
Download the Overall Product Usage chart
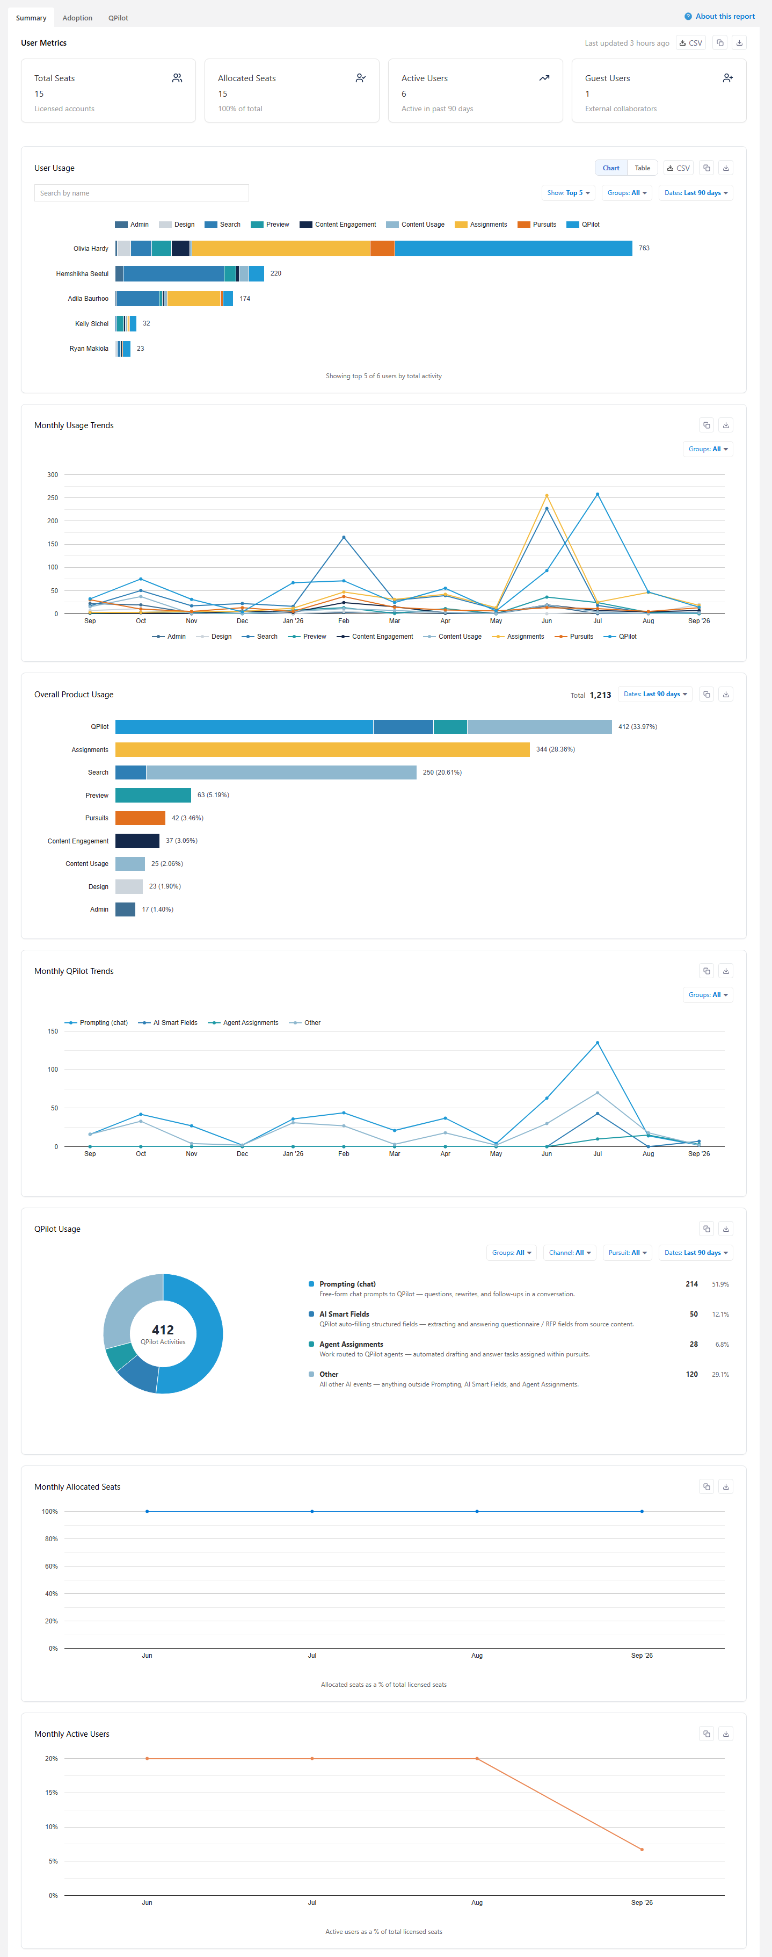pyautogui.click(x=726, y=695)
